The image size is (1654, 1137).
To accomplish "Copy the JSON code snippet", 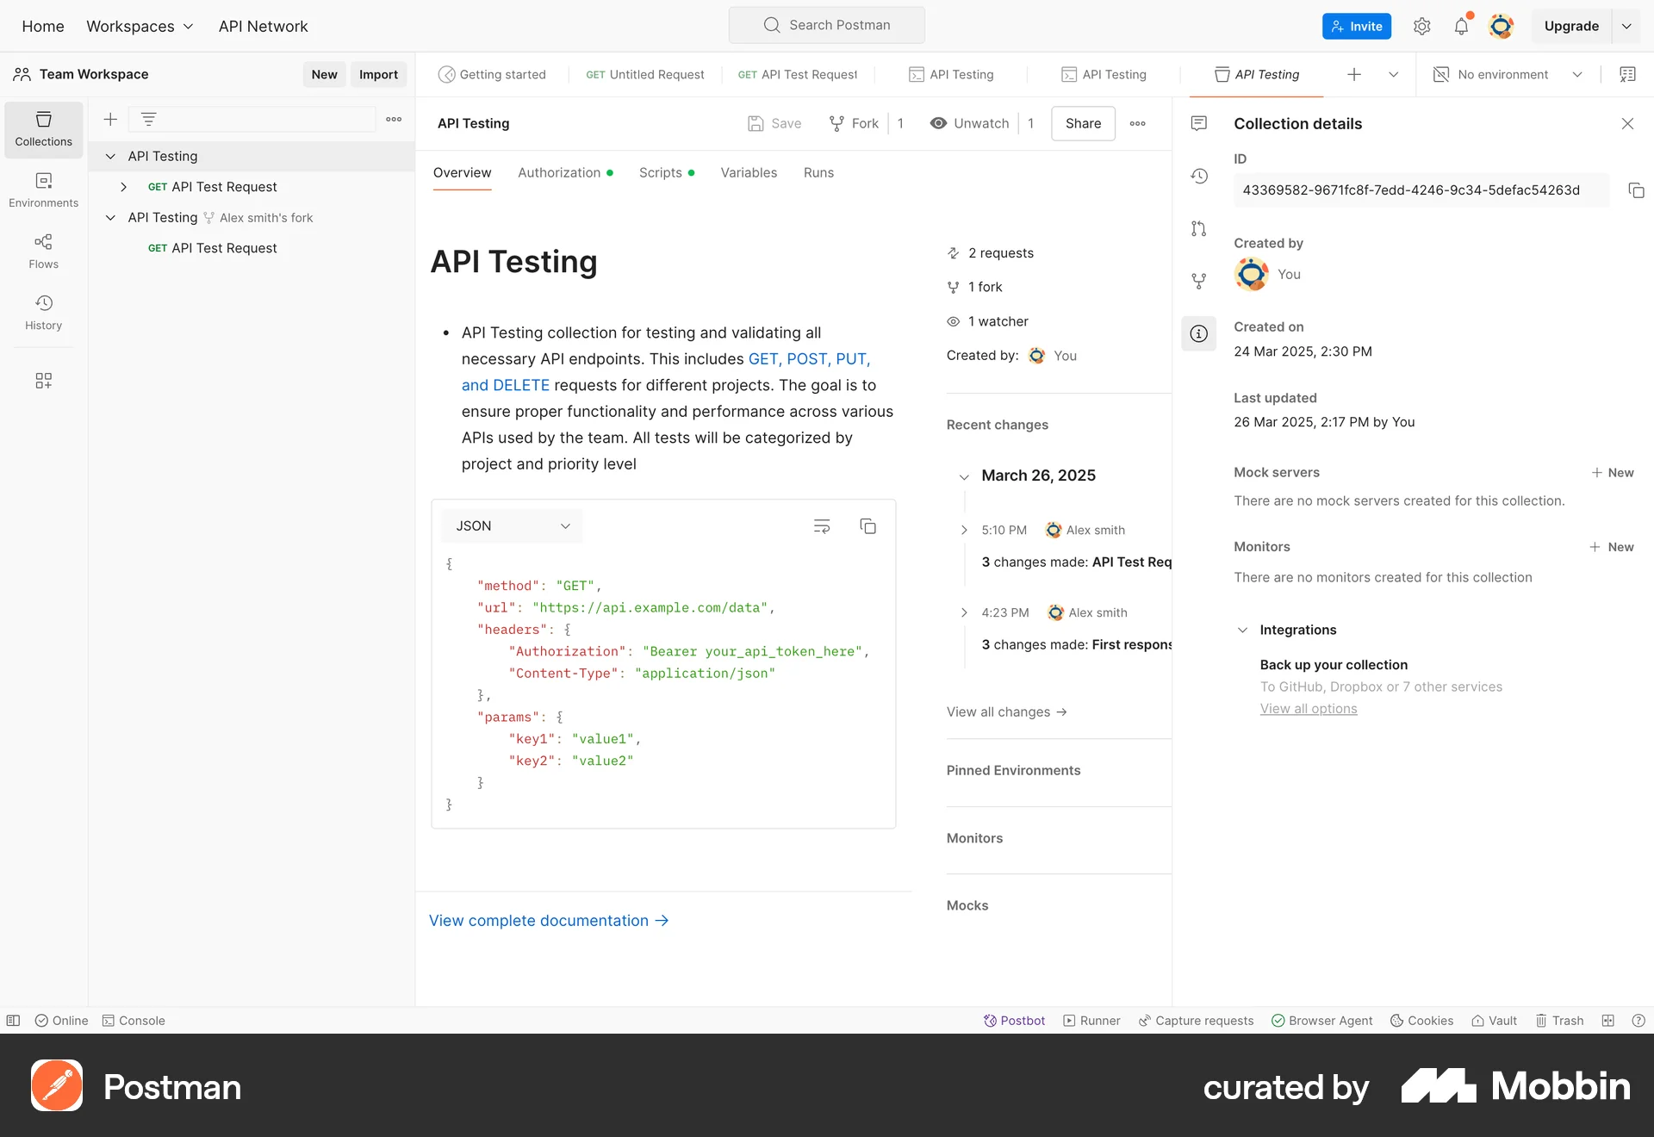I will point(868,525).
